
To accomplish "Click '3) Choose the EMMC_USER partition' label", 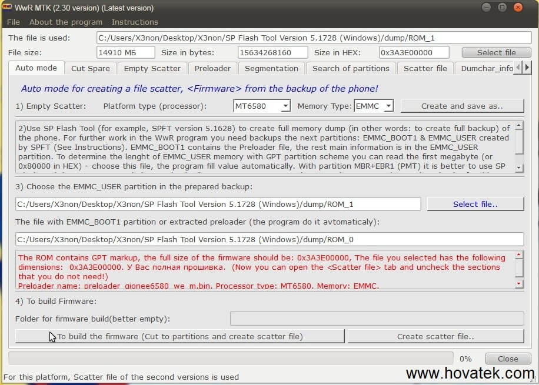I will pos(134,186).
